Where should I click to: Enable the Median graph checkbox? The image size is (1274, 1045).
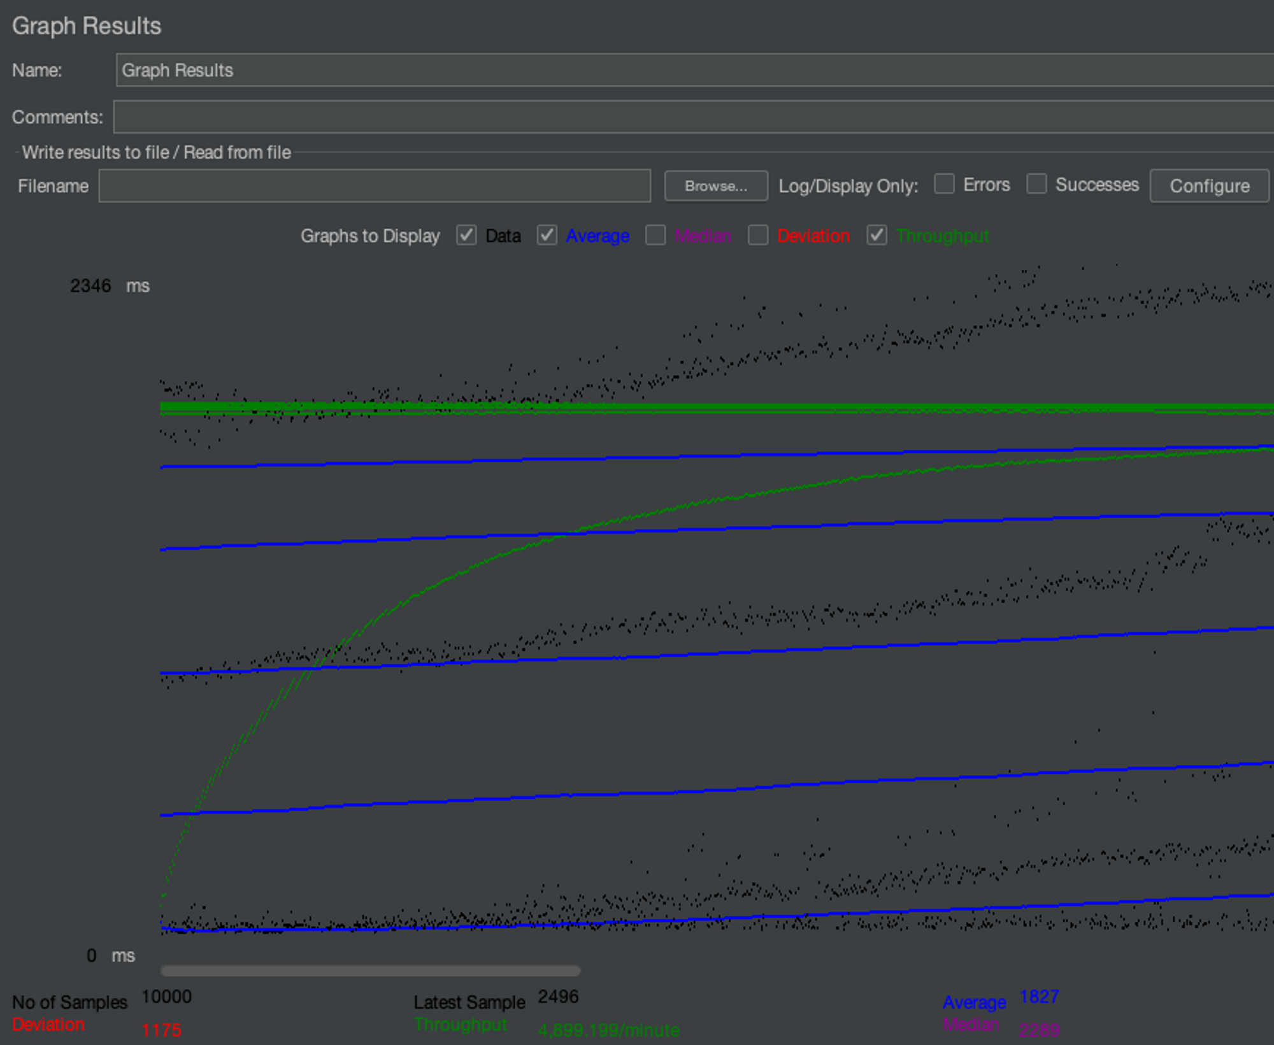(x=655, y=235)
